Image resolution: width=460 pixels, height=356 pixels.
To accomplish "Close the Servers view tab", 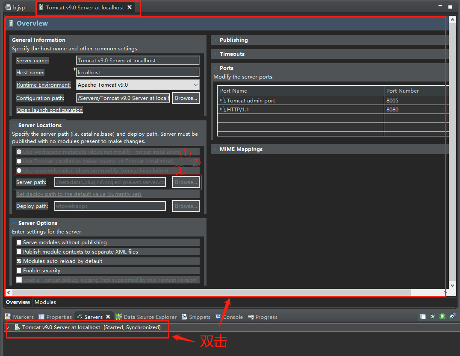I will 108,317.
